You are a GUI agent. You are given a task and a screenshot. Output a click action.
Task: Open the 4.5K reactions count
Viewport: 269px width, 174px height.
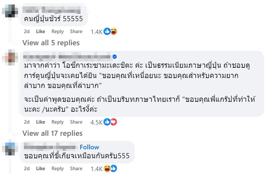[96, 122]
